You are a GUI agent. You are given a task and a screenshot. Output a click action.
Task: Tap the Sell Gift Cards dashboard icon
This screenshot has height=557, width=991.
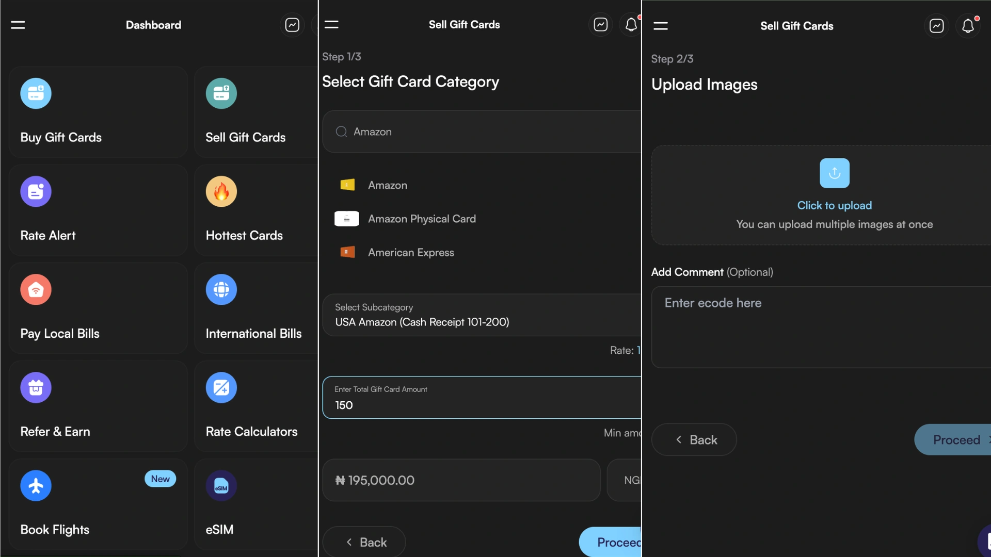[221, 93]
